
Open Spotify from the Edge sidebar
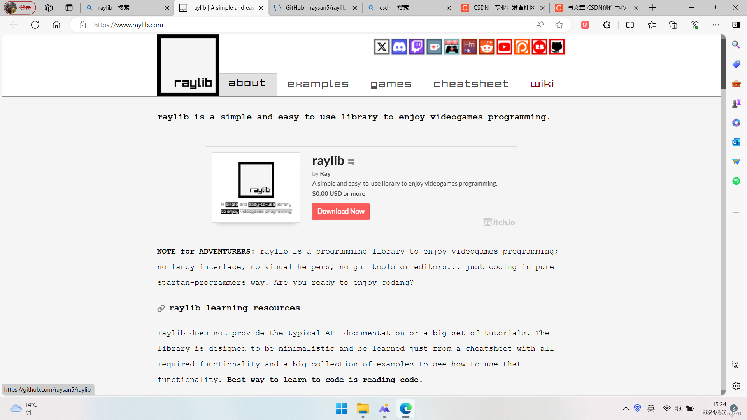(736, 181)
